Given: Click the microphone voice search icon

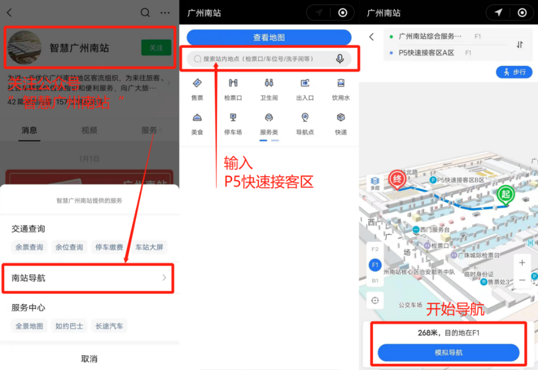Looking at the screenshot, I should (x=340, y=59).
